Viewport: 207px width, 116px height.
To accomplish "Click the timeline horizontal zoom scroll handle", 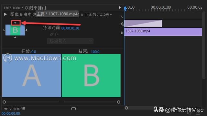I will click(x=126, y=108).
